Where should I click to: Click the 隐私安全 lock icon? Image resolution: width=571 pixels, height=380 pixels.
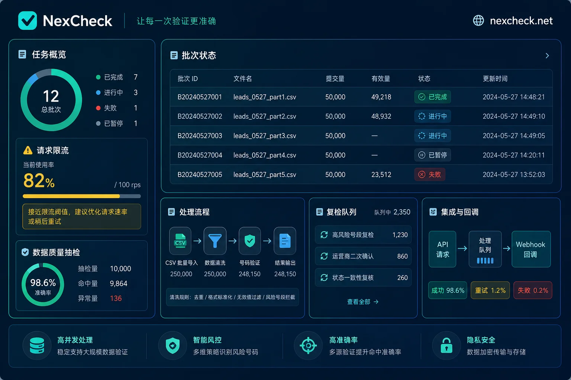pos(446,345)
